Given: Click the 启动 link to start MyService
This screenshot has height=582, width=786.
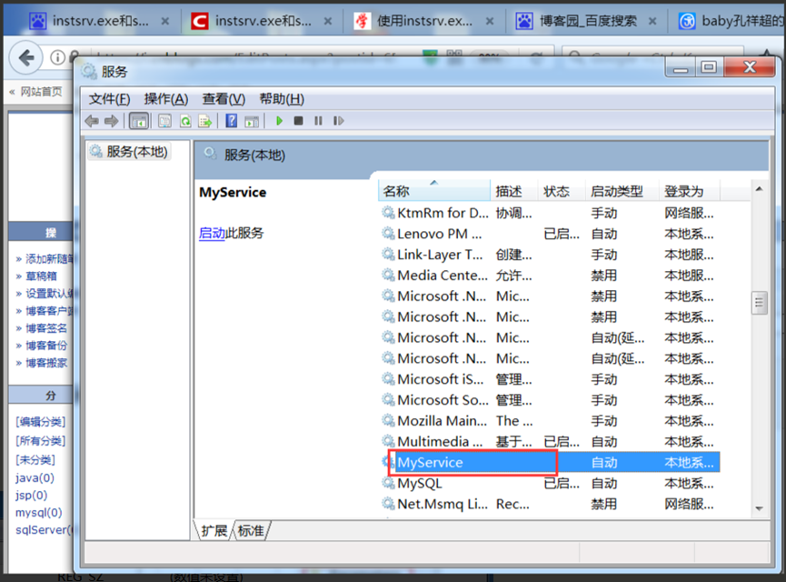Looking at the screenshot, I should coord(212,233).
